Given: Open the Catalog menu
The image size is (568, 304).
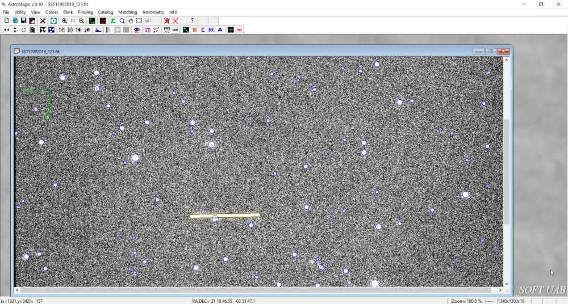Looking at the screenshot, I should click(x=105, y=12).
